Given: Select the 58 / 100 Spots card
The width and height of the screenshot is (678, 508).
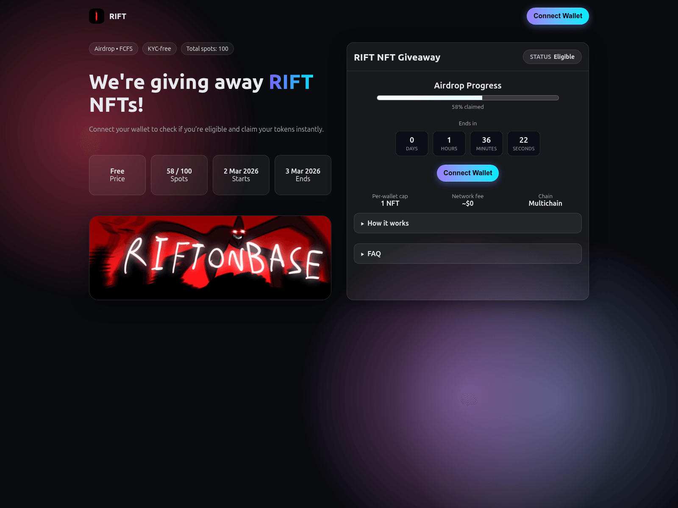Looking at the screenshot, I should point(179,175).
